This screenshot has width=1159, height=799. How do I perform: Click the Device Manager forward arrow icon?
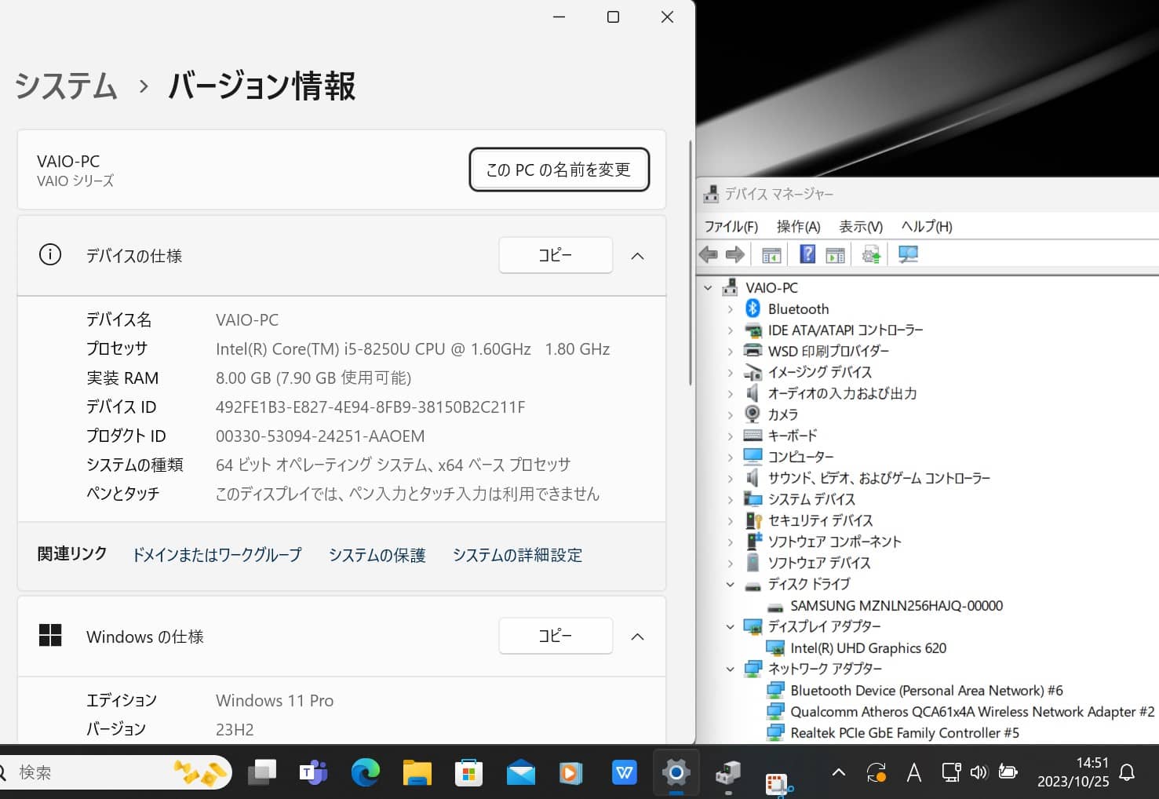735,254
